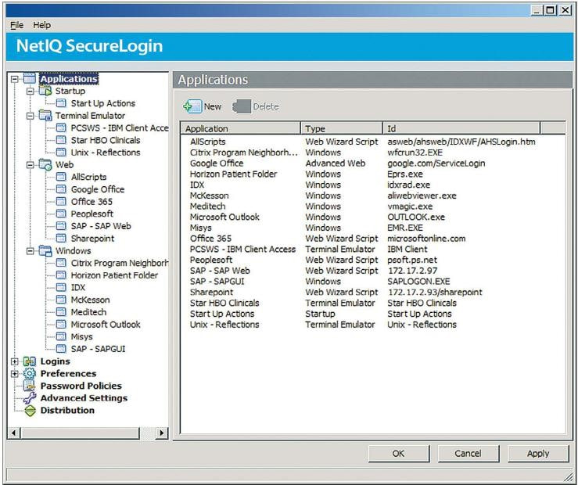578x485 pixels.
Task: Click the Distribution arrows icon
Action: click(x=30, y=411)
